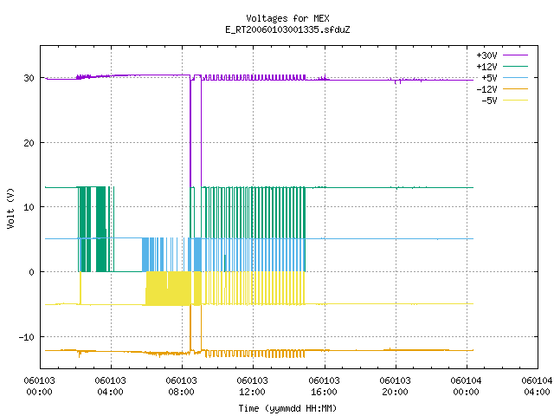This screenshot has width=554, height=416.
Task: Click the purple +30V drop after 08:00
Action: pos(190,131)
